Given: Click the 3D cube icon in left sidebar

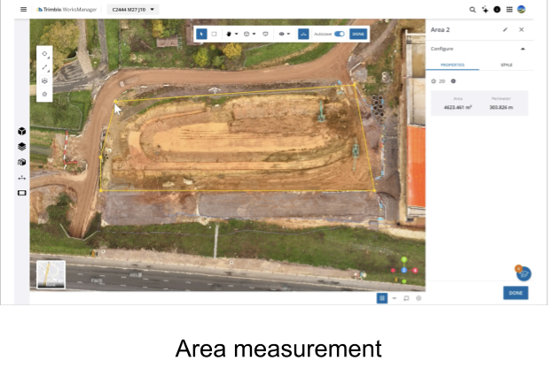Looking at the screenshot, I should pos(22,131).
